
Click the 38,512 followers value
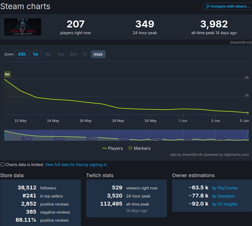click(27, 188)
